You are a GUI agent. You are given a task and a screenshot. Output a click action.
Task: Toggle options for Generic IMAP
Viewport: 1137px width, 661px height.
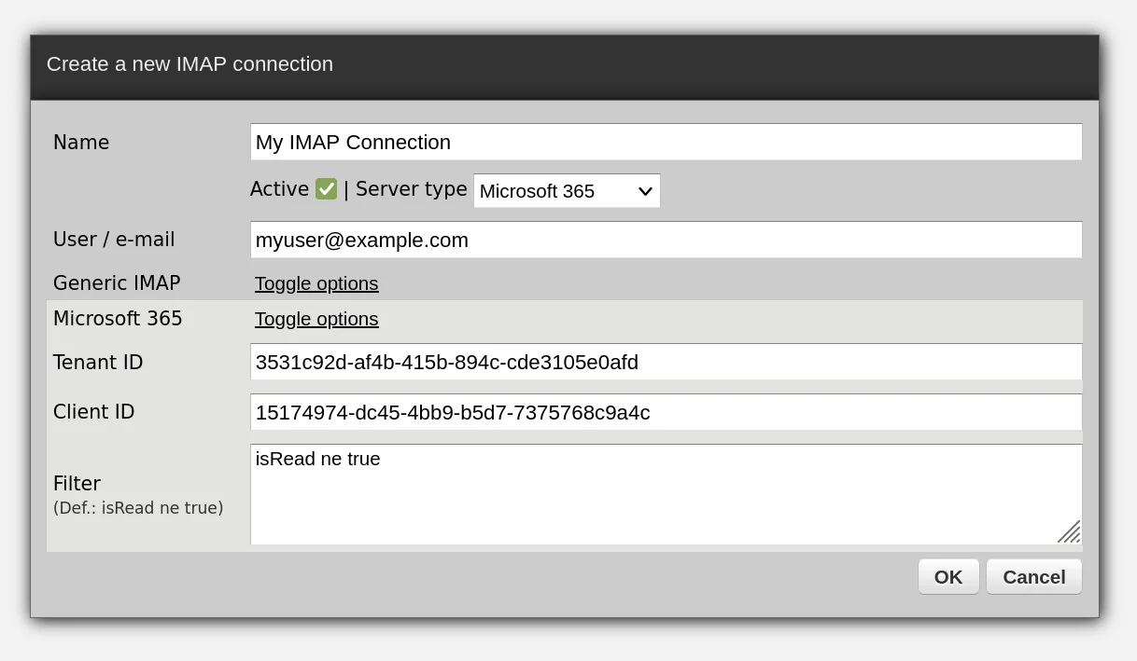316,283
